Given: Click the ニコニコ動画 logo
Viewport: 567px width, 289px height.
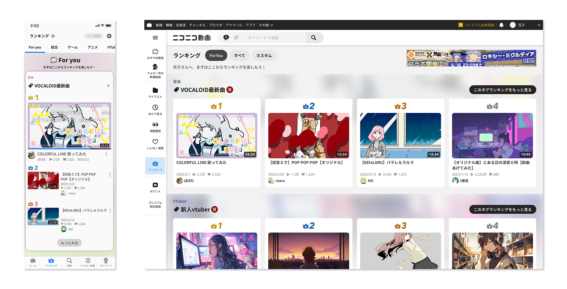Looking at the screenshot, I should pos(192,38).
